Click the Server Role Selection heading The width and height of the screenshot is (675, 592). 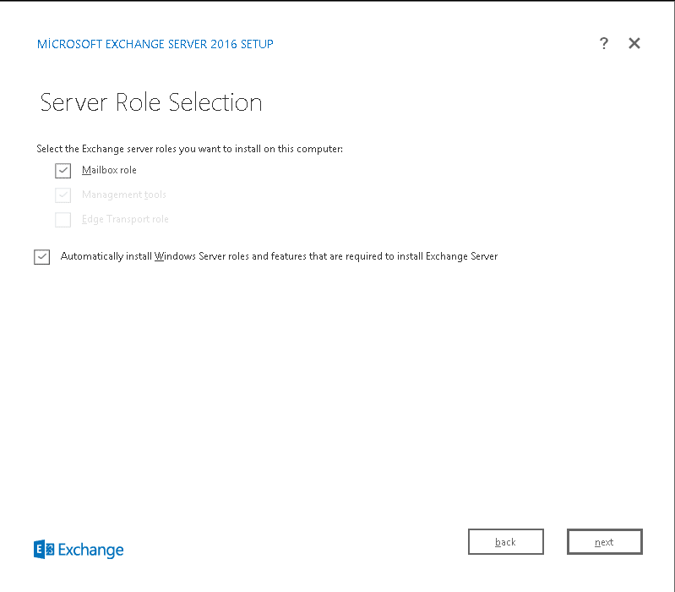[x=151, y=102]
